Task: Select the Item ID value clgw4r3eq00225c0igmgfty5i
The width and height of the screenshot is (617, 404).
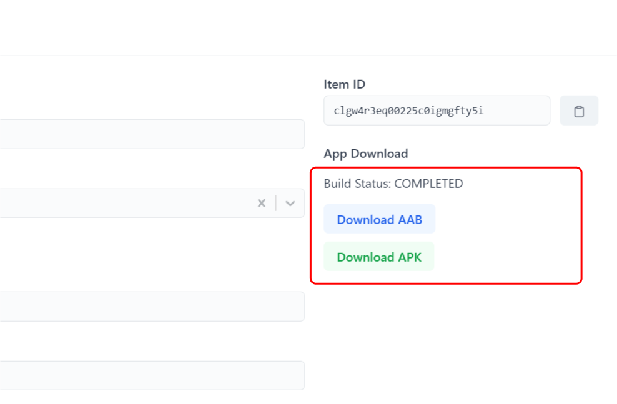Action: pos(437,110)
